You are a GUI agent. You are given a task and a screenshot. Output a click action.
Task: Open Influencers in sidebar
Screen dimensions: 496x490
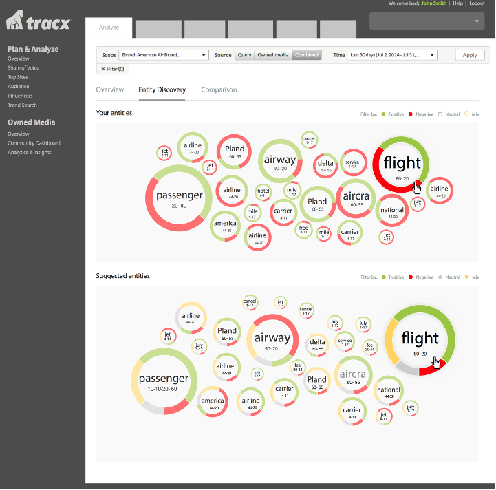tap(20, 96)
